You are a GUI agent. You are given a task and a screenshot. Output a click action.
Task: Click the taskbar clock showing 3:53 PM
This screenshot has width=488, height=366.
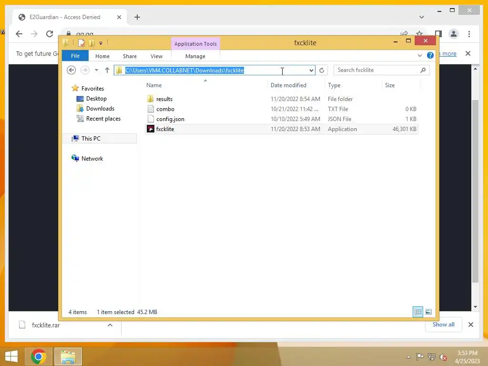tap(467, 353)
